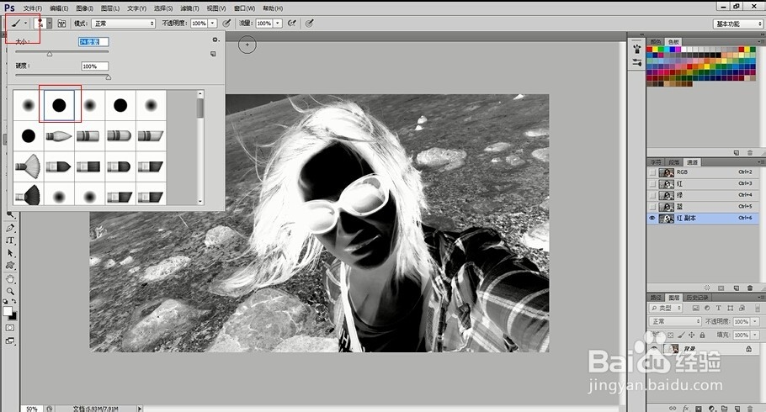The width and height of the screenshot is (766, 412).
Task: Open 文件(F) menu
Action: (32, 8)
